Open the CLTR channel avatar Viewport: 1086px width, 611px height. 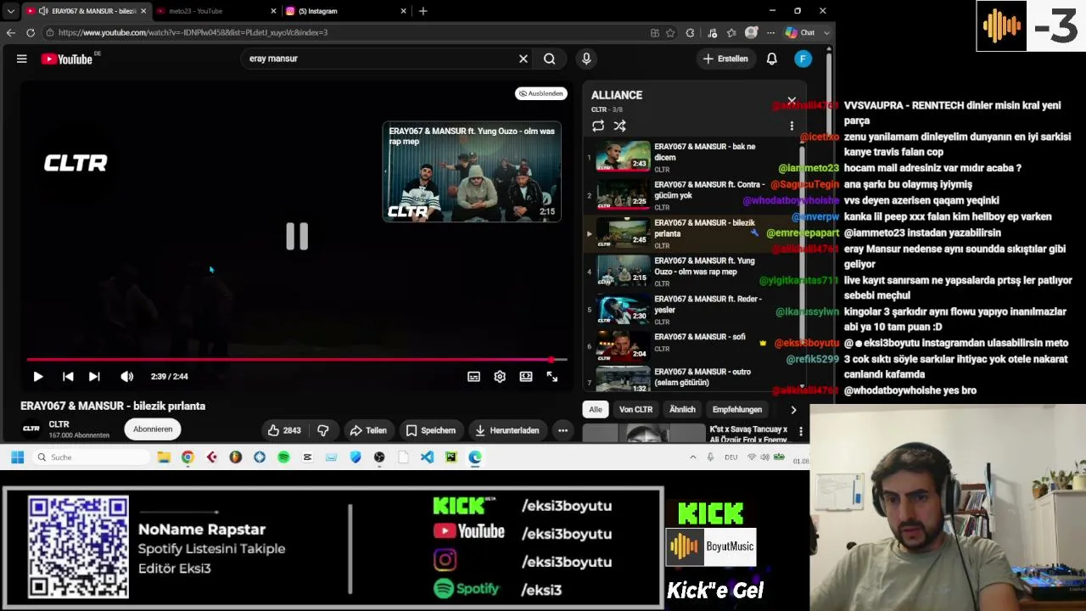click(31, 429)
